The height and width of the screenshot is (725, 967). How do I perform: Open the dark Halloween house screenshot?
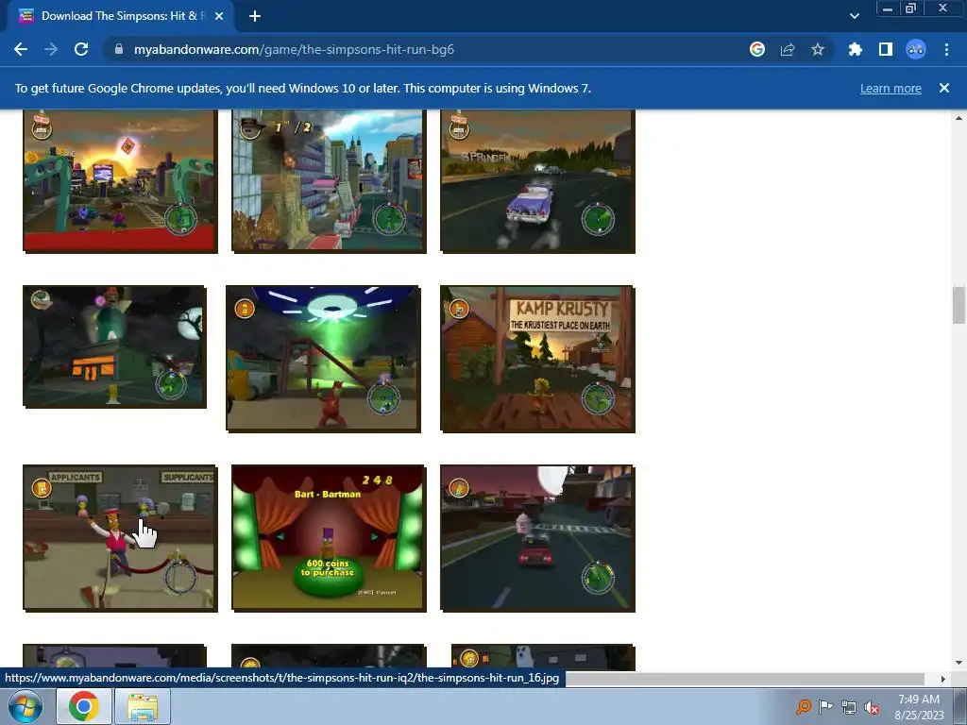(114, 346)
